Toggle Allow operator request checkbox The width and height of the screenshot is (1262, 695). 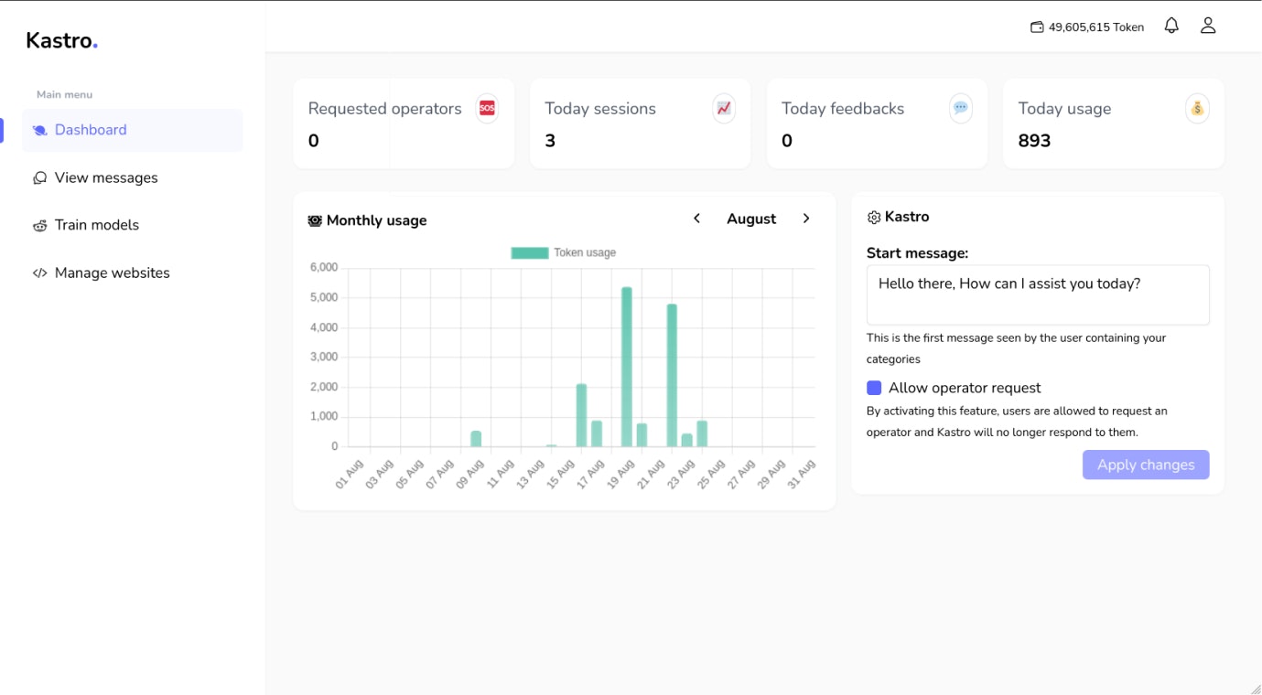pyautogui.click(x=874, y=388)
